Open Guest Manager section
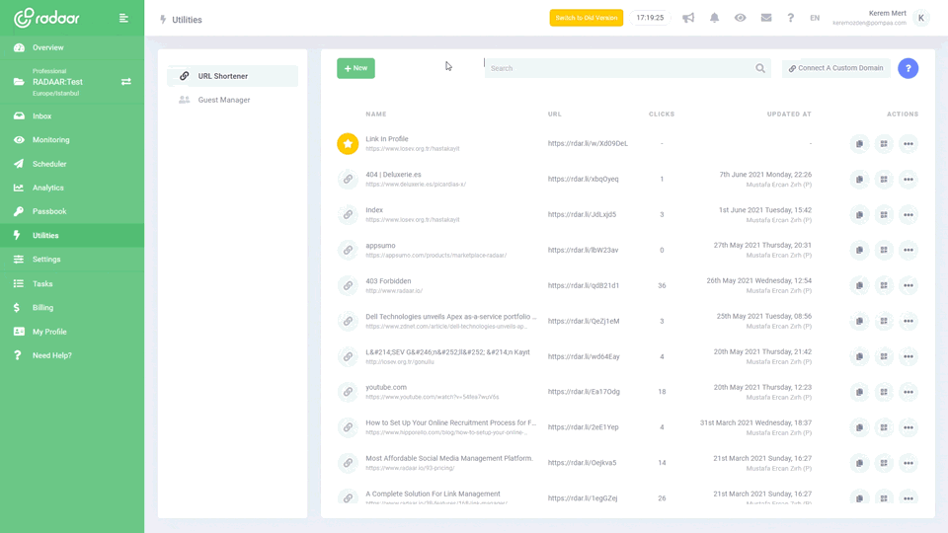The height and width of the screenshot is (533, 948). pos(223,100)
